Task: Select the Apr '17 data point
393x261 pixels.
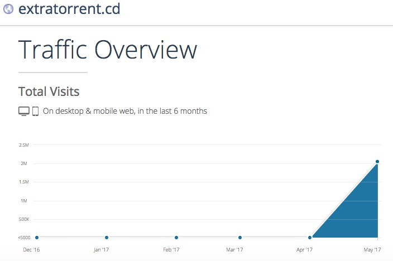Action: (310, 238)
